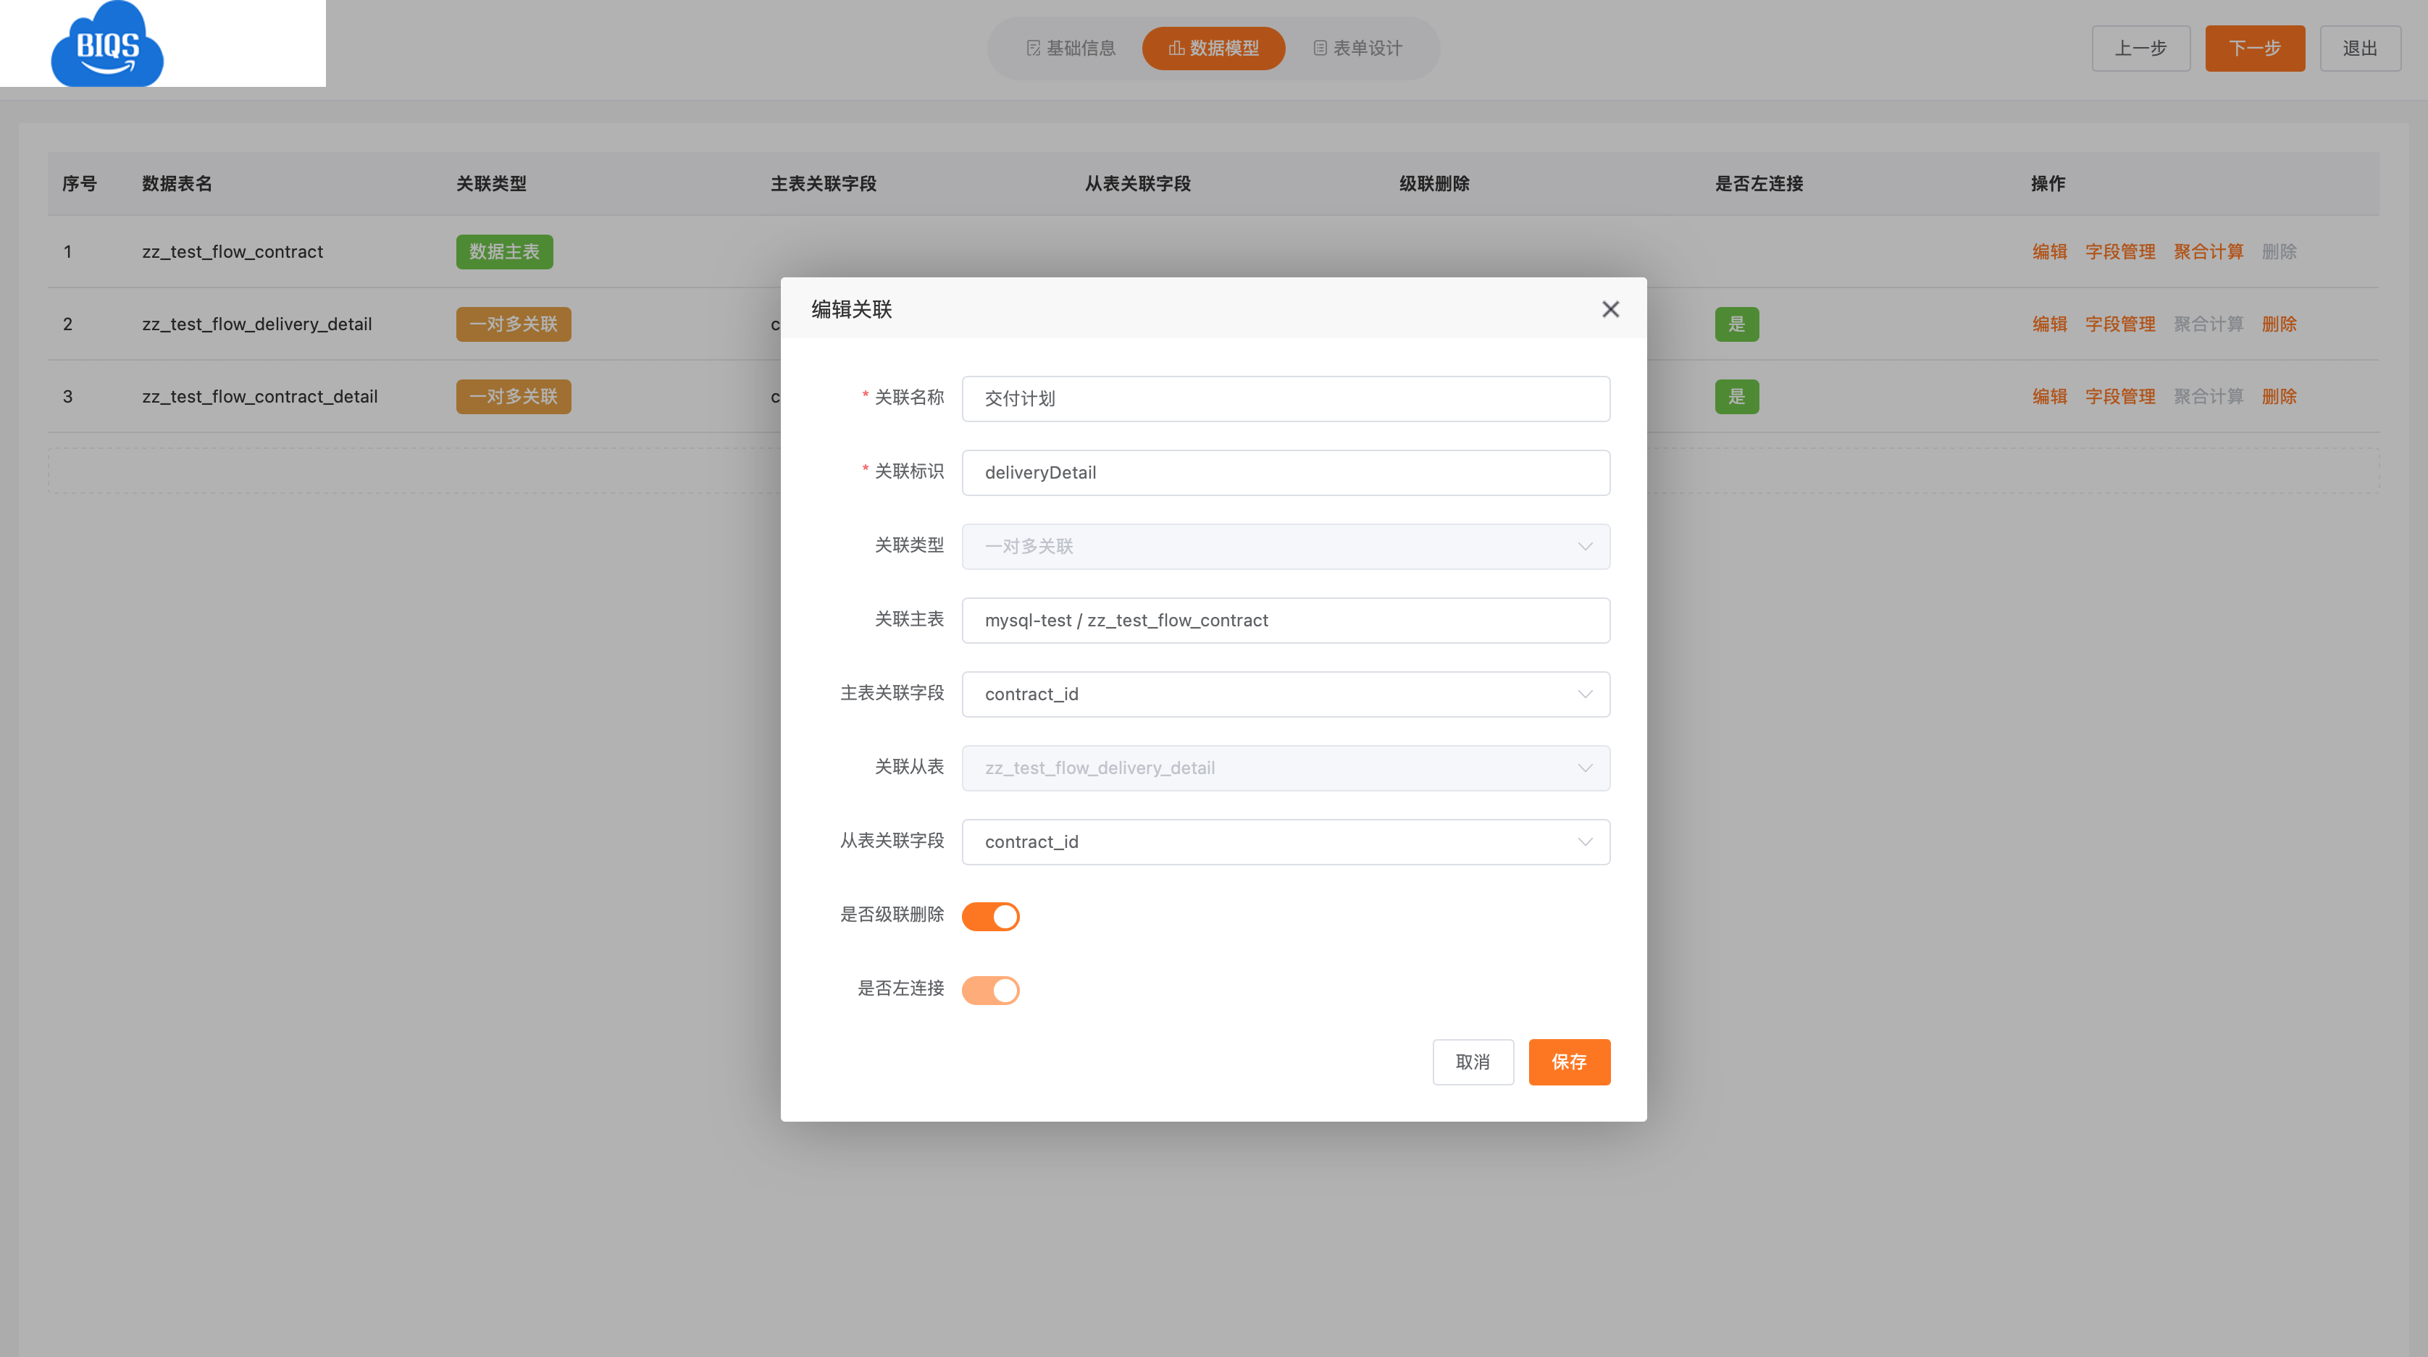This screenshot has width=2428, height=1357.
Task: Click 聚合计算 in zz_test_flow_contract_detail row
Action: [2209, 397]
